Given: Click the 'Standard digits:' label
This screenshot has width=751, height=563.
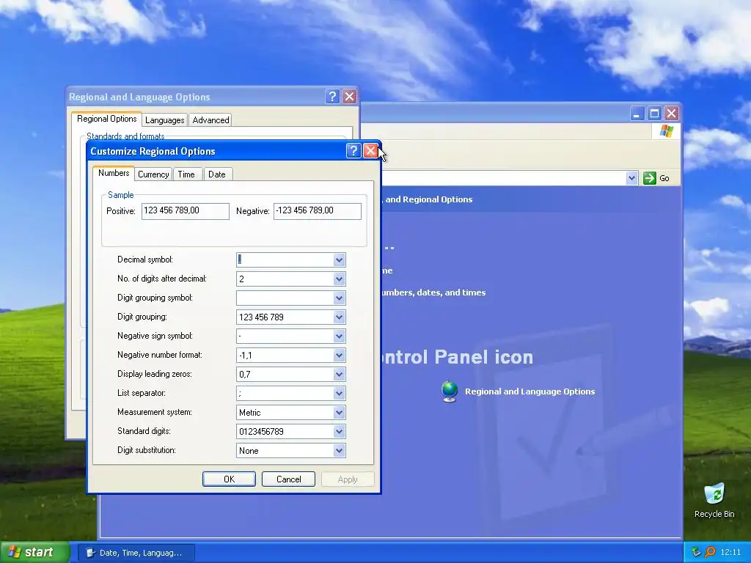Looking at the screenshot, I should (144, 431).
